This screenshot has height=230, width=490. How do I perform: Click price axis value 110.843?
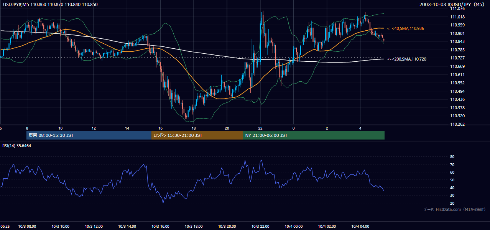(458, 41)
